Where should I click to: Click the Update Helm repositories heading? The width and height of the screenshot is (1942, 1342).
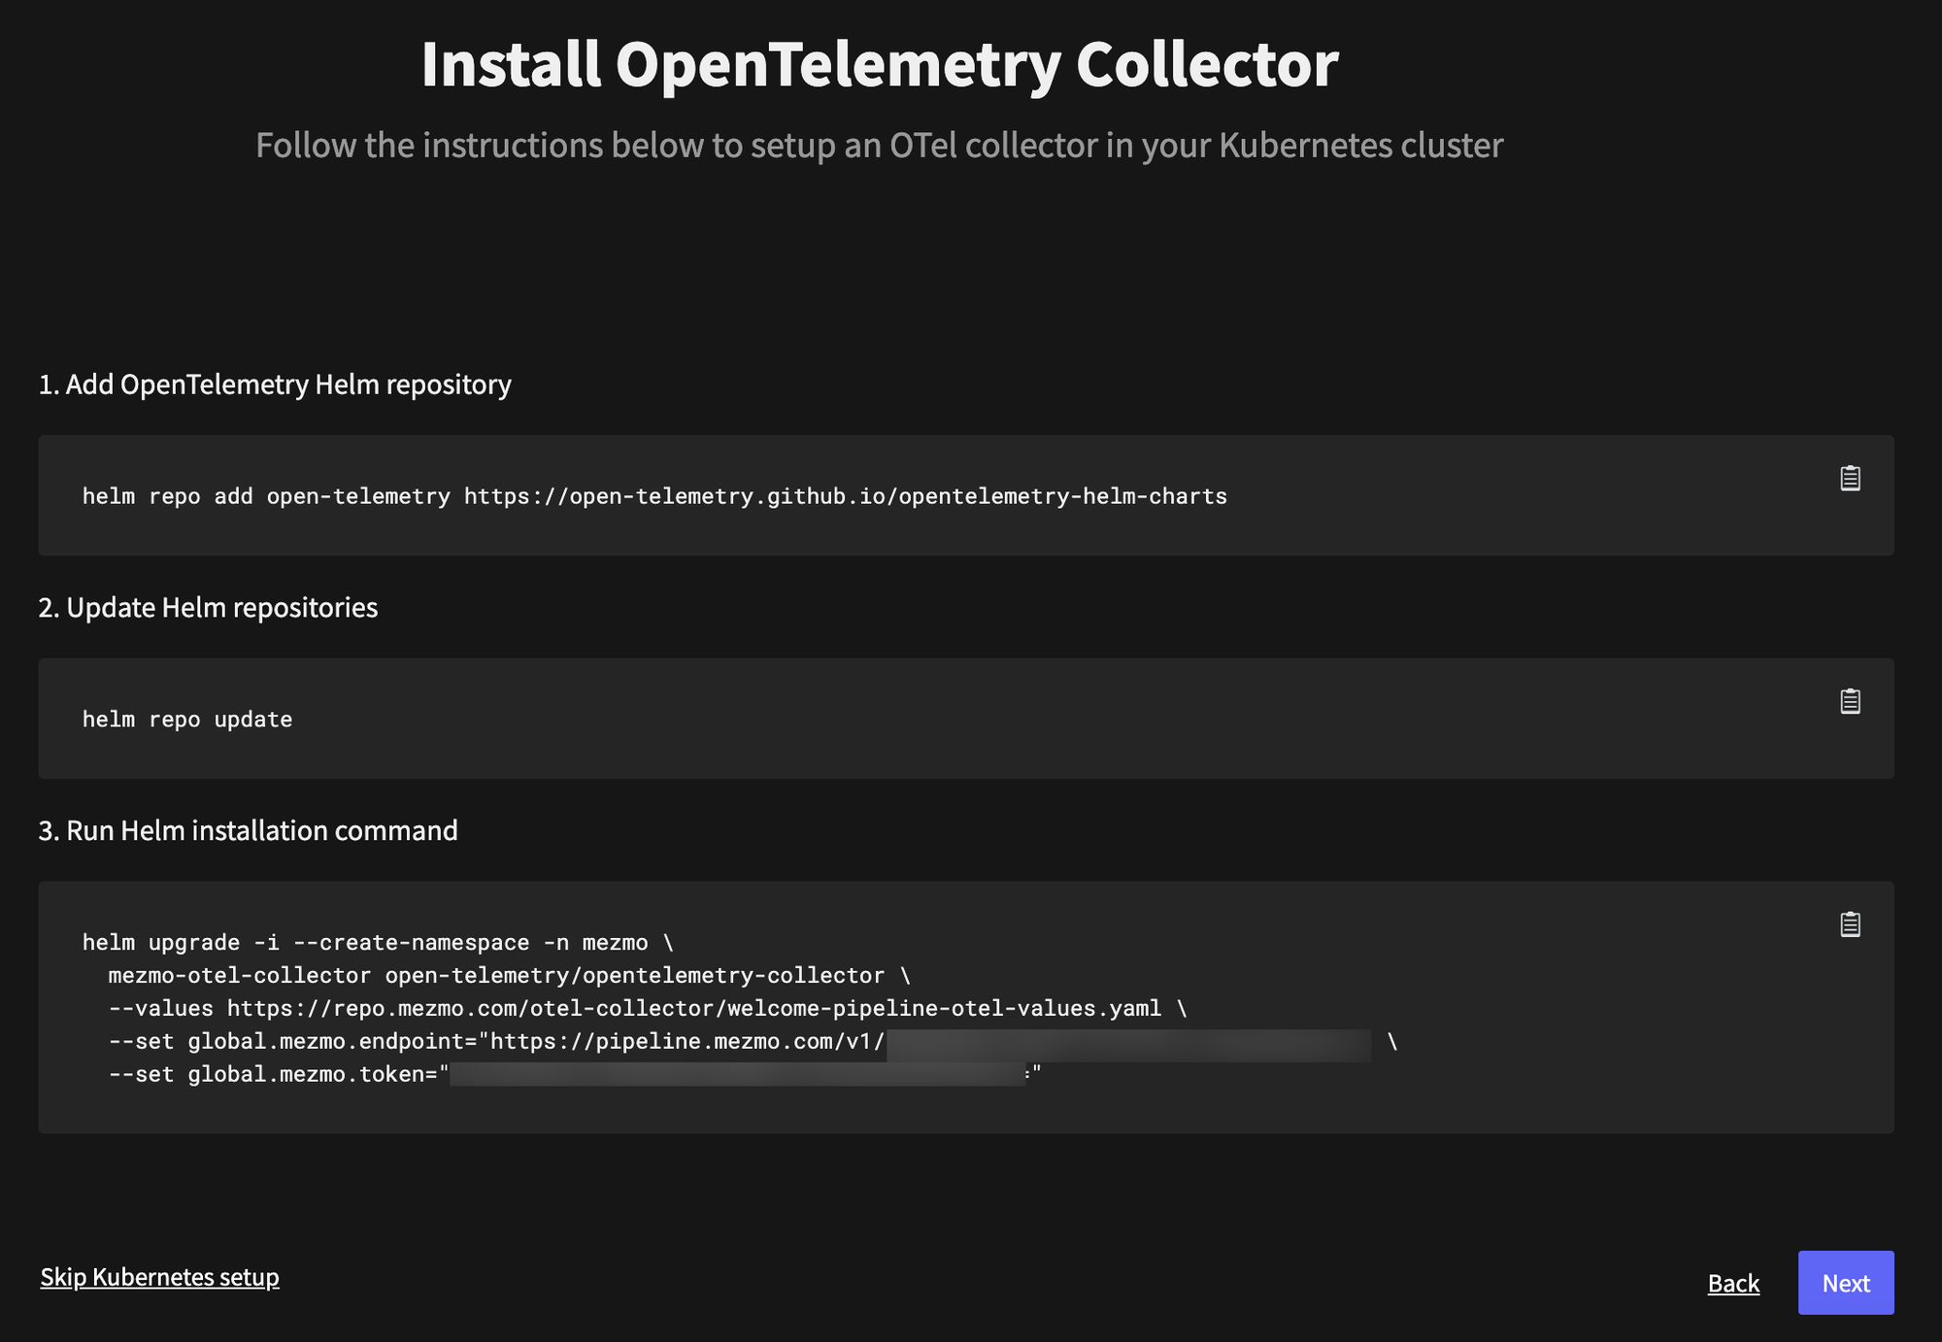coord(208,608)
